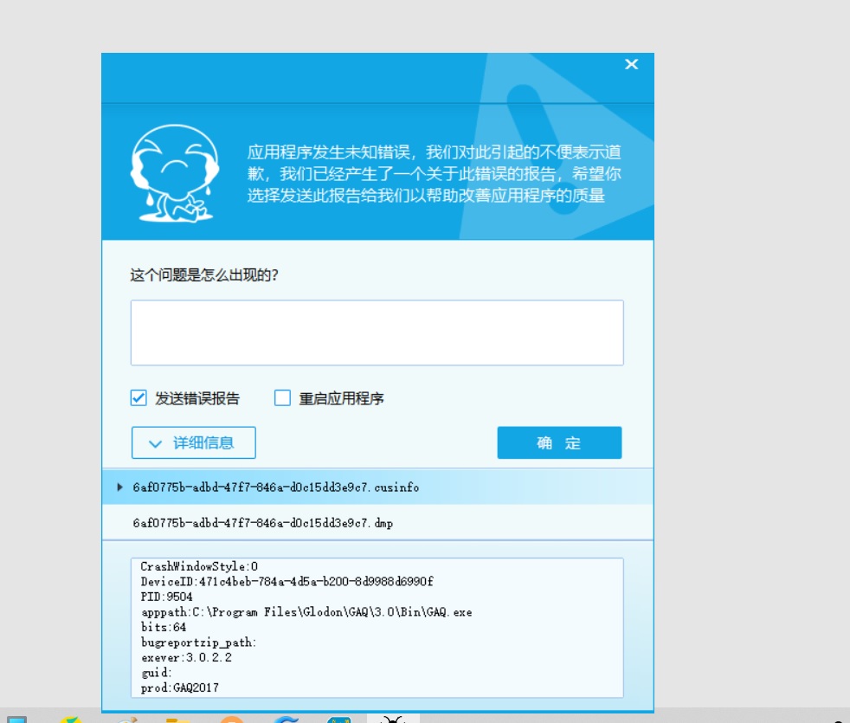Uncheck the 发送错误报告 checkbox
This screenshot has width=850, height=723.
tap(138, 397)
